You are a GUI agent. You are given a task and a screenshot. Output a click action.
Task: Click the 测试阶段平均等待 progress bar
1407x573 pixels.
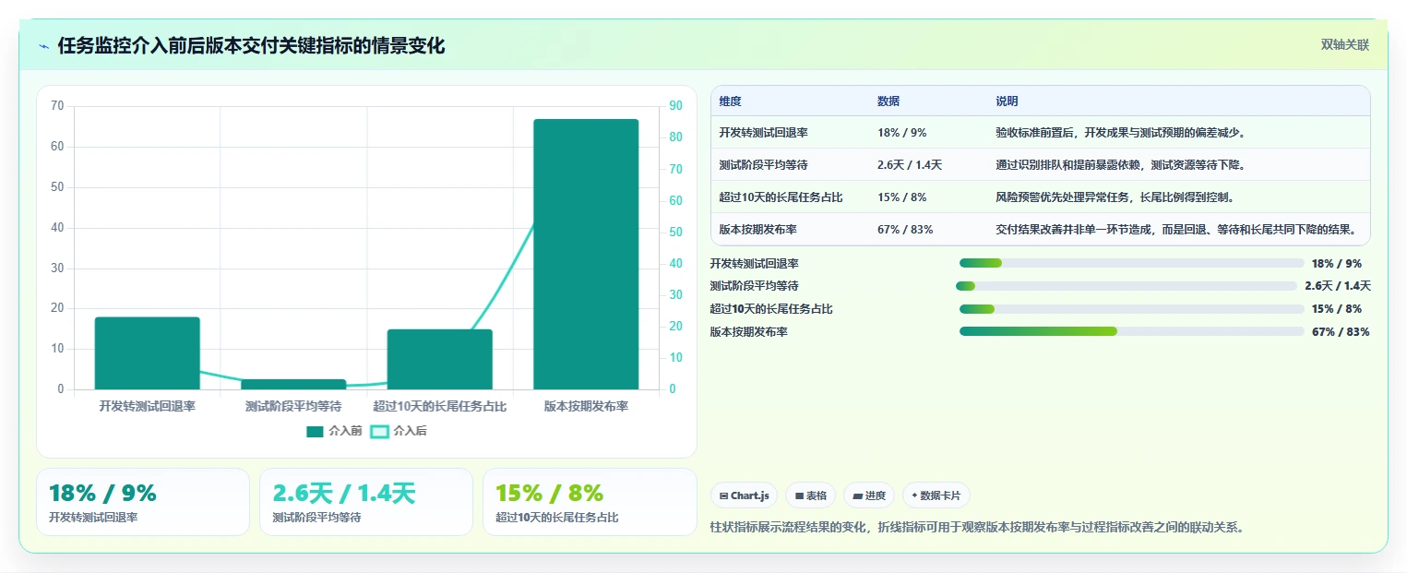(x=1127, y=286)
